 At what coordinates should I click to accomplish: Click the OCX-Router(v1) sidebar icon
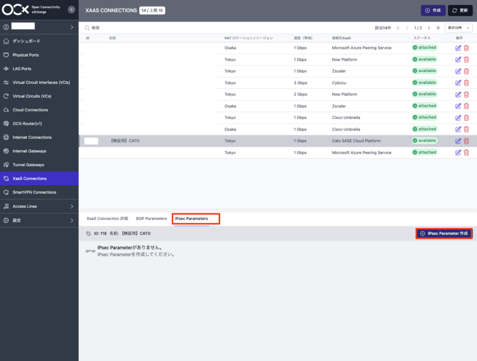tap(6, 123)
